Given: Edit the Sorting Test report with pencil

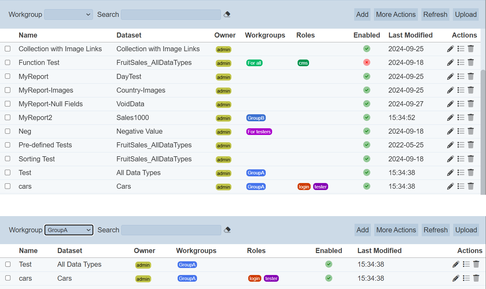Looking at the screenshot, I should (450, 159).
